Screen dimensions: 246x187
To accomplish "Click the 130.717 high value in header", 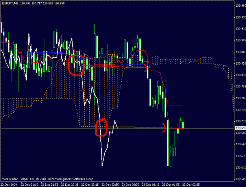I will click(37, 3).
